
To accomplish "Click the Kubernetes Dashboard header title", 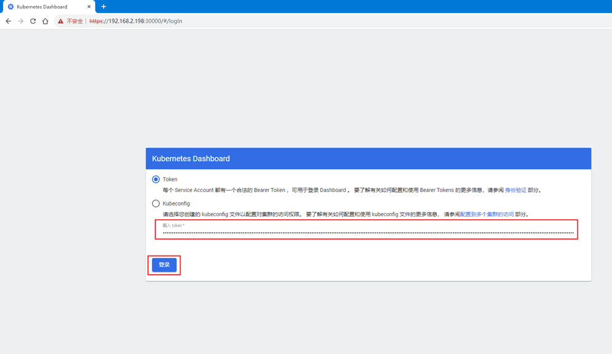I will (191, 159).
